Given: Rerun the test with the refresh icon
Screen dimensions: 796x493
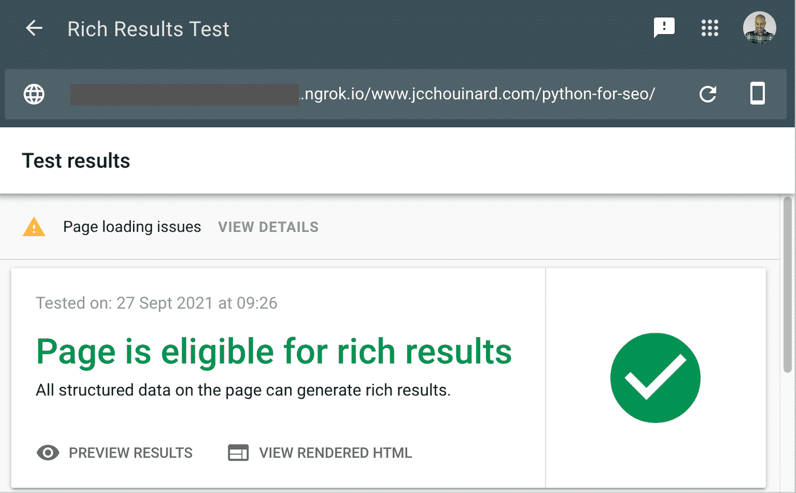Looking at the screenshot, I should pyautogui.click(x=708, y=94).
